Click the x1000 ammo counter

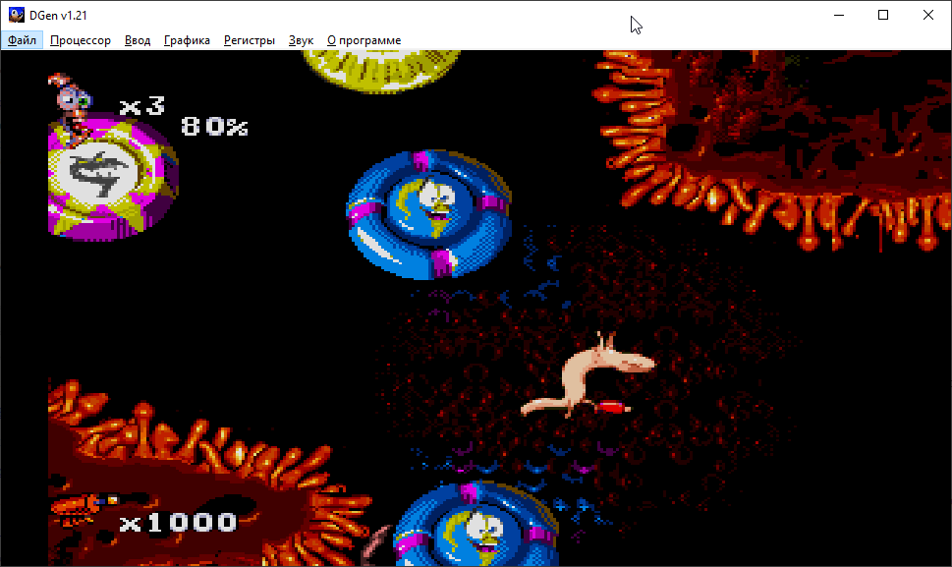click(178, 522)
